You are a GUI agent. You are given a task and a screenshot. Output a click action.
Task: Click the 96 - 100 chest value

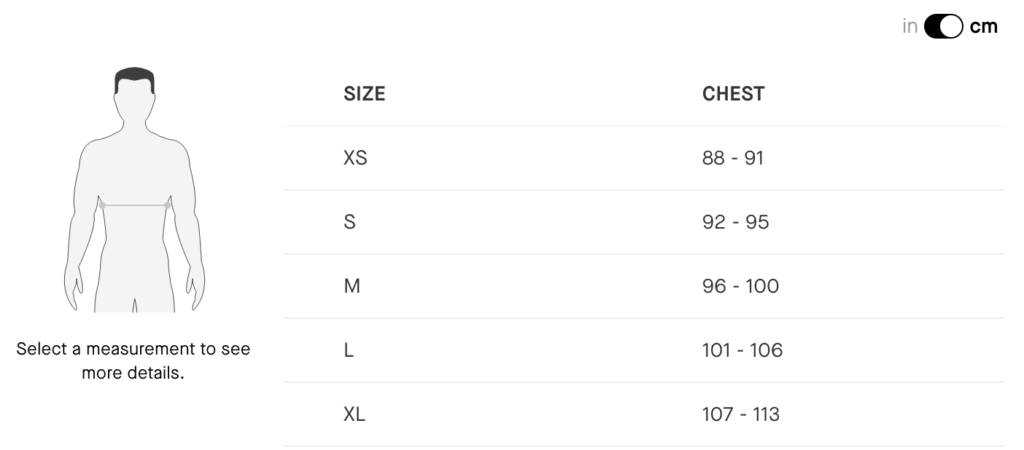point(741,286)
